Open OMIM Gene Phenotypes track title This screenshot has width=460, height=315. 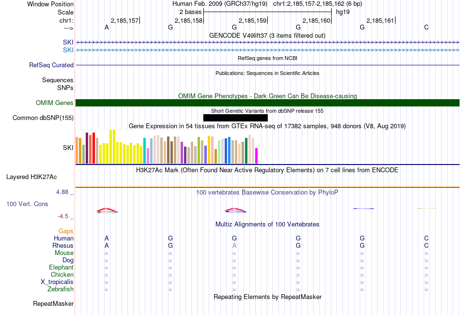268,96
